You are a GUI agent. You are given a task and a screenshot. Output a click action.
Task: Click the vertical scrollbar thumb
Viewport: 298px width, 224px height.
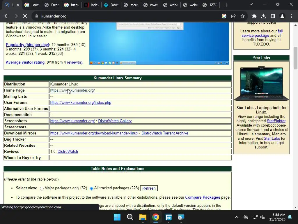[x=296, y=58]
